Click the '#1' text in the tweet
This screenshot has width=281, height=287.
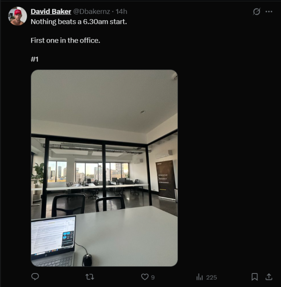click(x=35, y=59)
